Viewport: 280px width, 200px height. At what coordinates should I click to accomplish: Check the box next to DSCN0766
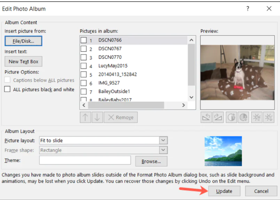click(83, 40)
